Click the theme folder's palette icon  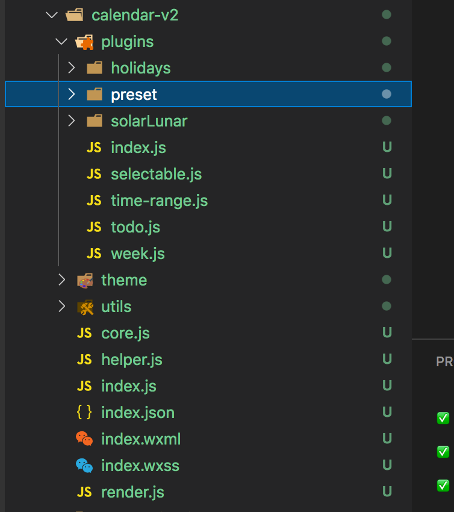click(85, 279)
